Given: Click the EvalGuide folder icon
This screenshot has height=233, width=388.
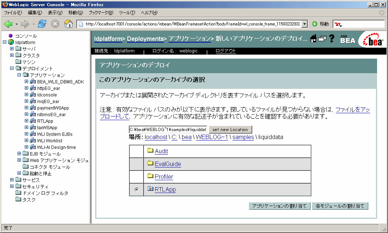Looking at the screenshot, I should point(150,163).
